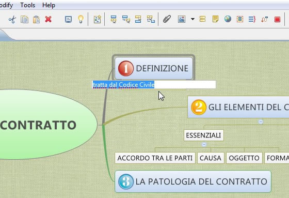Screen dimensions: 289x198
Task: Select the DEFINIZIONE topic
Action: [154, 68]
